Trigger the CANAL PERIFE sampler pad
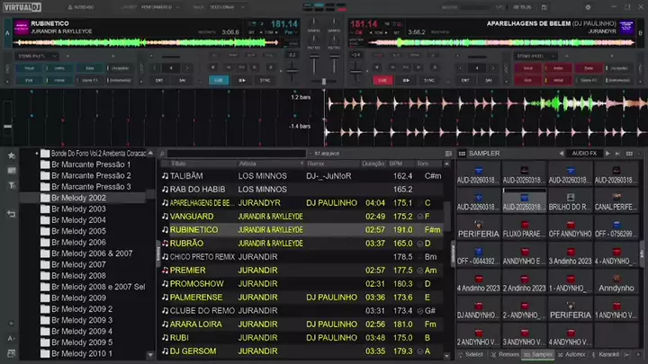 coord(616,202)
